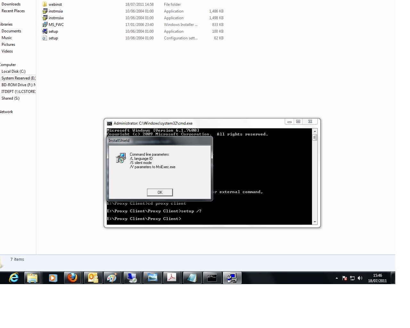Click Command Prompt scrollbar down arrow

tap(315, 222)
